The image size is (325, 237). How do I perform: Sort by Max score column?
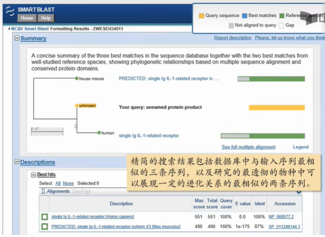[199, 204]
